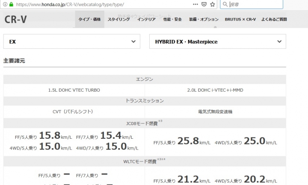Click the URL text in the address bar
The image size is (308, 185).
[70, 4]
